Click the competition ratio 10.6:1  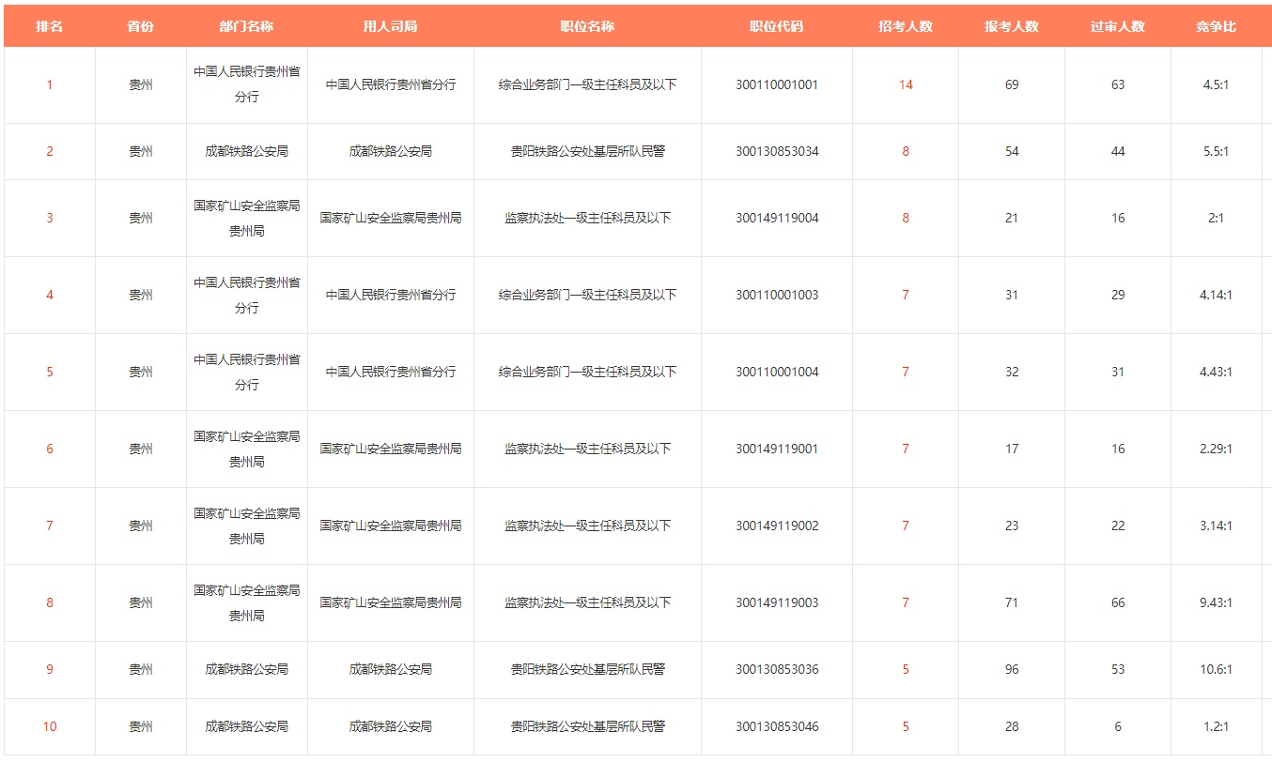(1216, 669)
